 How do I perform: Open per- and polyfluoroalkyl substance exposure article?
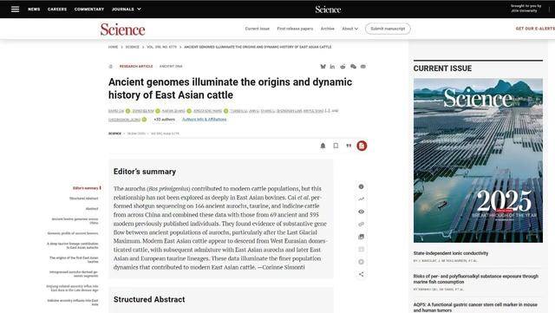click(476, 279)
